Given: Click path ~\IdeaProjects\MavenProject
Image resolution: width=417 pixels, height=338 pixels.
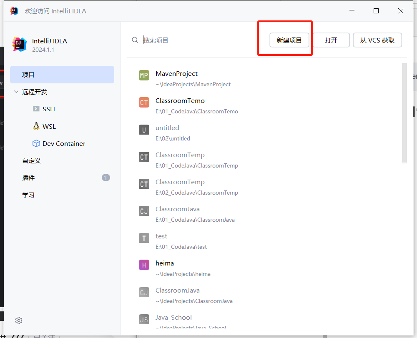Looking at the screenshot, I should pos(193,84).
